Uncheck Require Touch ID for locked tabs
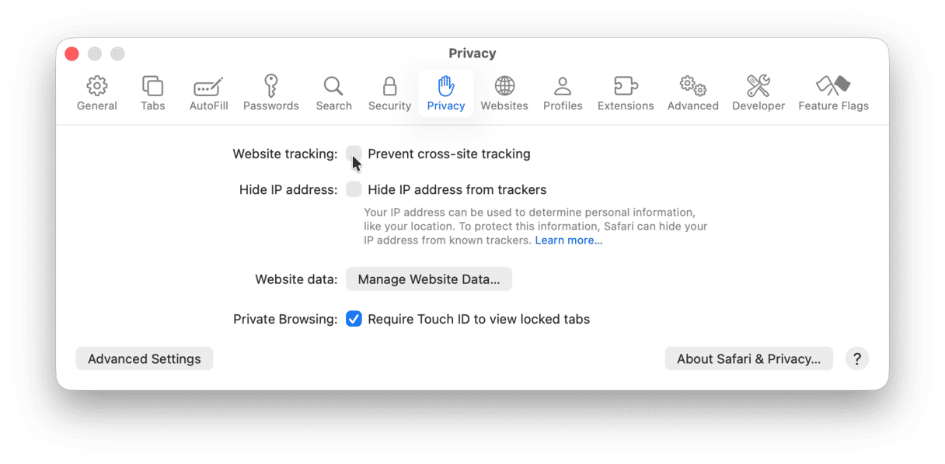Screen dimensions: 945x464 click(x=354, y=319)
